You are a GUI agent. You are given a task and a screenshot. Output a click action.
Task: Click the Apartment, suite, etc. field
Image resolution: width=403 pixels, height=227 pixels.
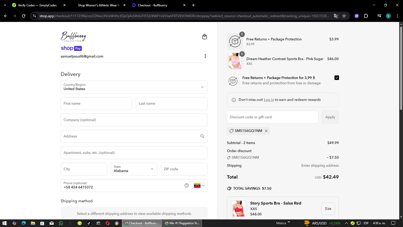pyautogui.click(x=134, y=153)
